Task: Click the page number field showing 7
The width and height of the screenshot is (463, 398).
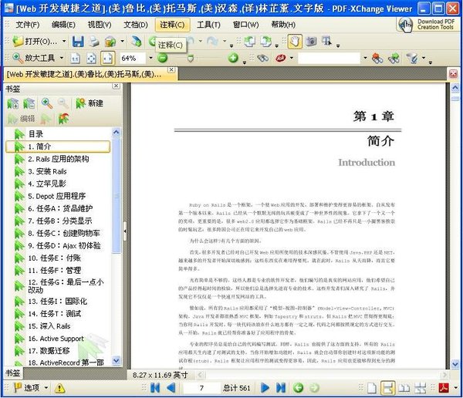Action: pos(201,388)
